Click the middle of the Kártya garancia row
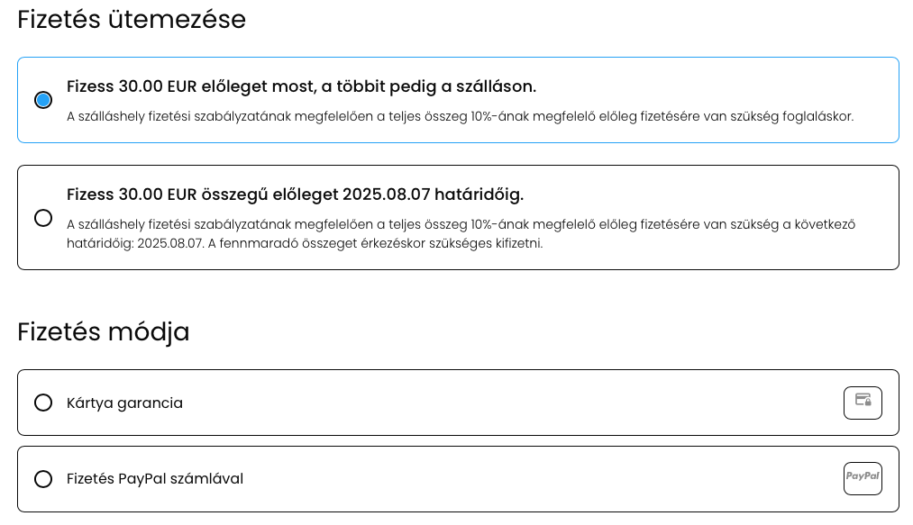 tap(458, 403)
